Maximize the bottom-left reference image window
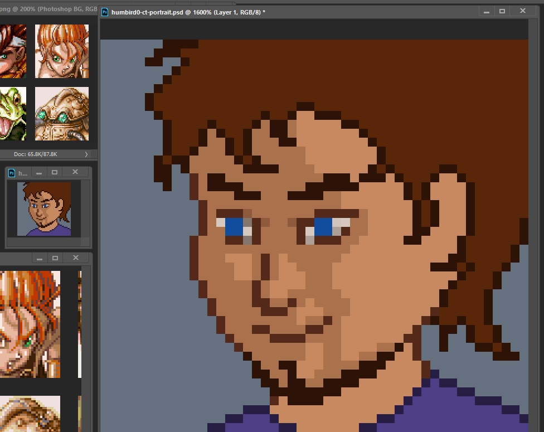The width and height of the screenshot is (544, 432). [x=55, y=258]
